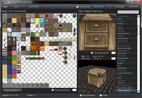This screenshot has height=98, width=142.
Task: Open the Image terrain dropdown
Action: (x=17, y=7)
